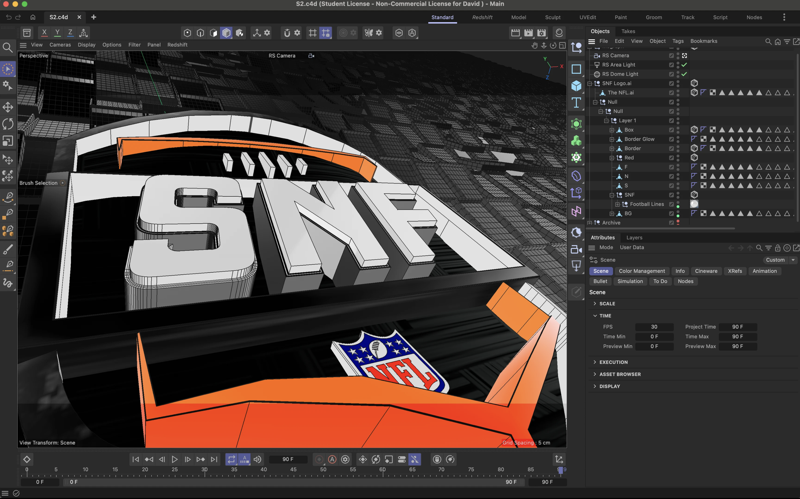Expand the SCALE section in Attributes
800x499 pixels.
(595, 303)
